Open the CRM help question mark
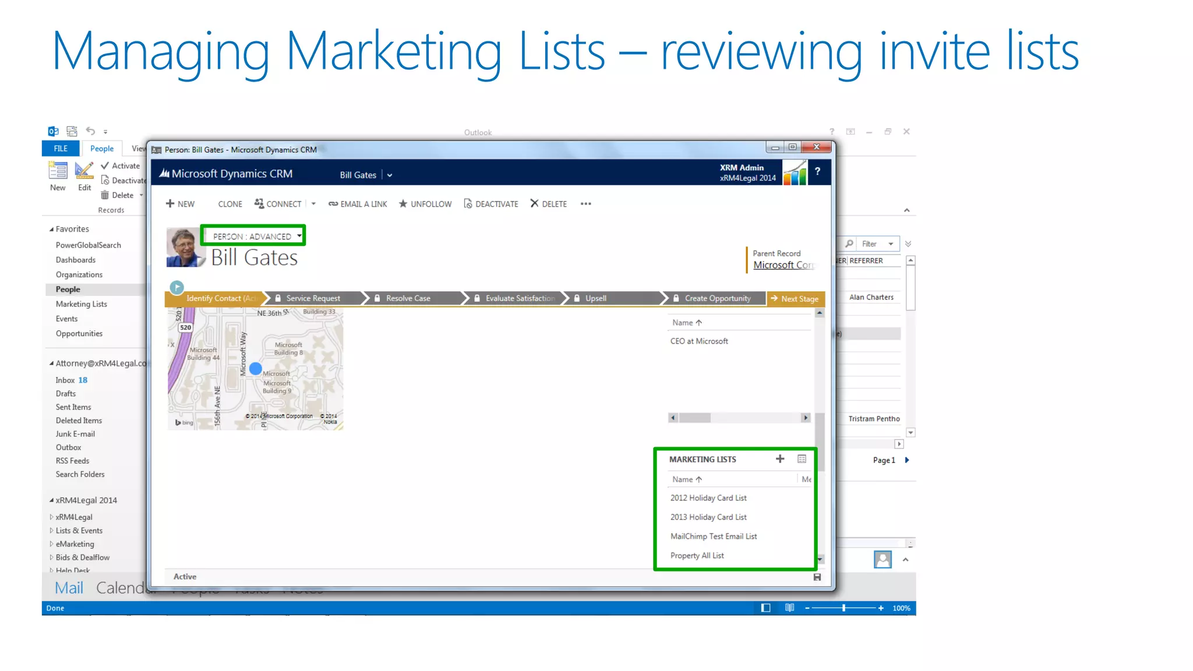Viewport: 1193px width, 671px height. tap(817, 171)
